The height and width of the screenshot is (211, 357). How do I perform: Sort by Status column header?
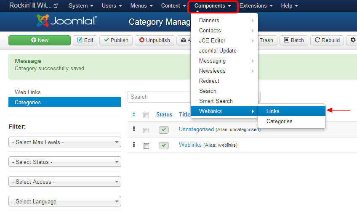(164, 115)
